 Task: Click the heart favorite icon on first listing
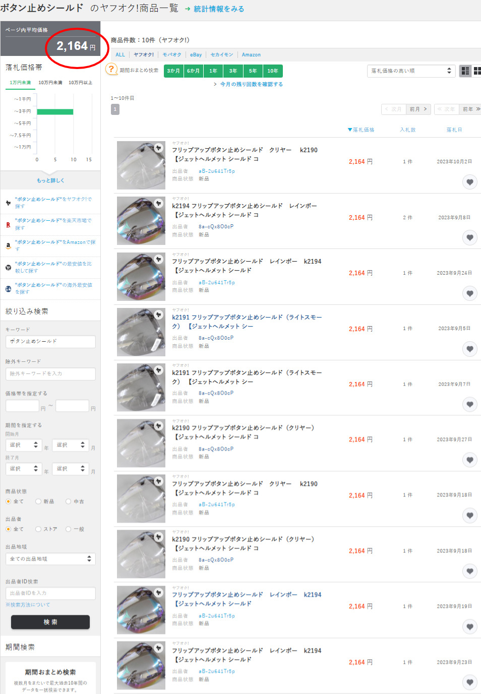(469, 182)
